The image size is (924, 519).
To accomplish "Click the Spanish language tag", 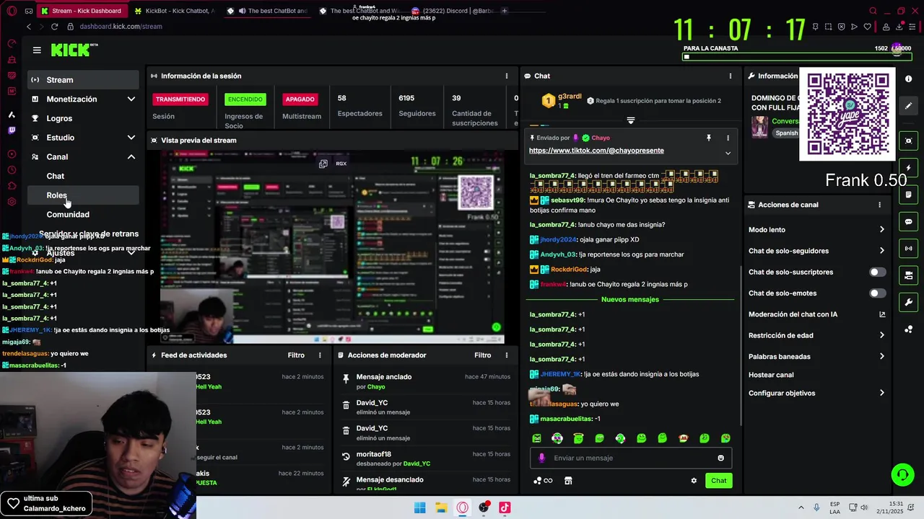I will 786,133.
